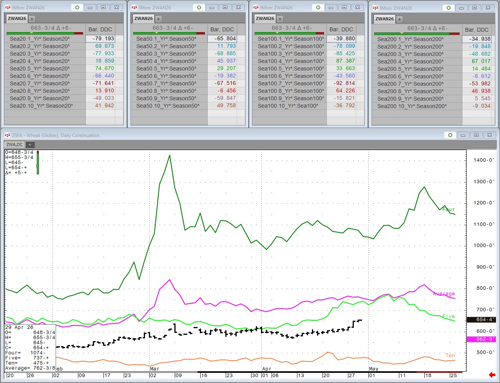Toggle the green circle indicator in the Wheat chart window
The height and width of the screenshot is (383, 500).
[450, 135]
